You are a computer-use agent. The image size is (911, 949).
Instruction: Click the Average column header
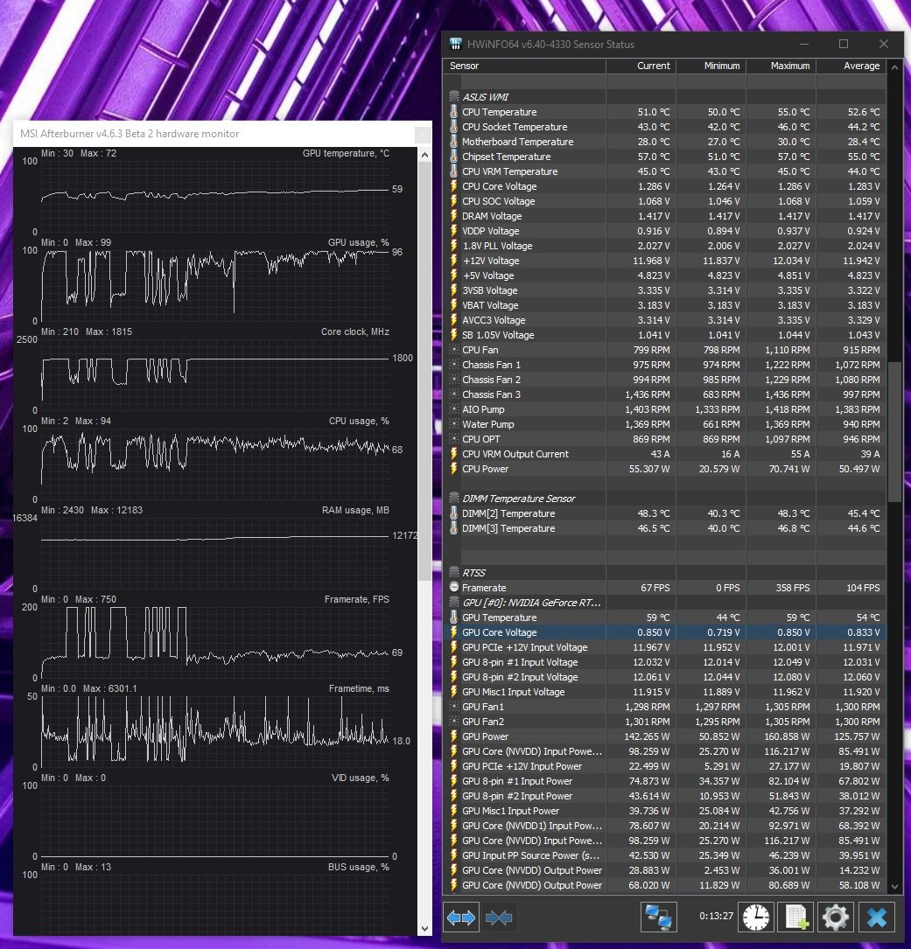click(851, 66)
